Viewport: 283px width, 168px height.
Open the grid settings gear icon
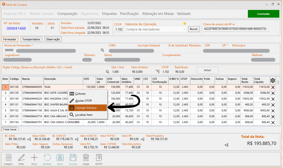tap(273, 80)
